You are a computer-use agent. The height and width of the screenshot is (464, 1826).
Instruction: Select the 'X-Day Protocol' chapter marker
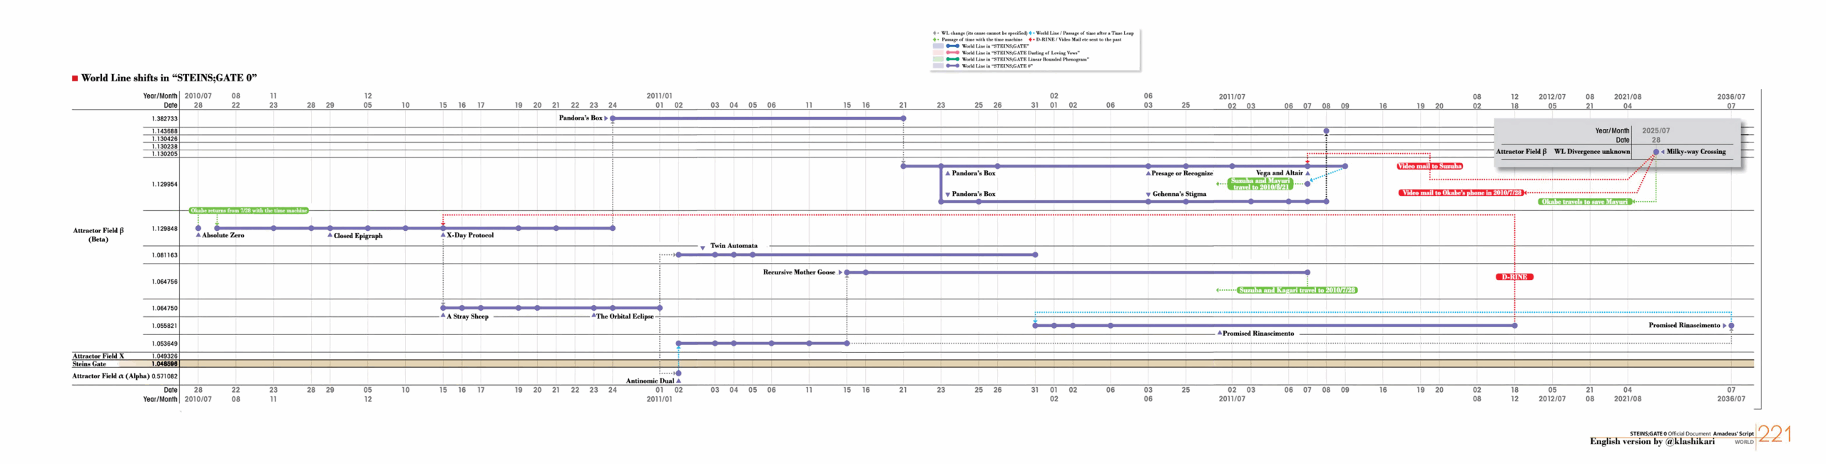[469, 235]
